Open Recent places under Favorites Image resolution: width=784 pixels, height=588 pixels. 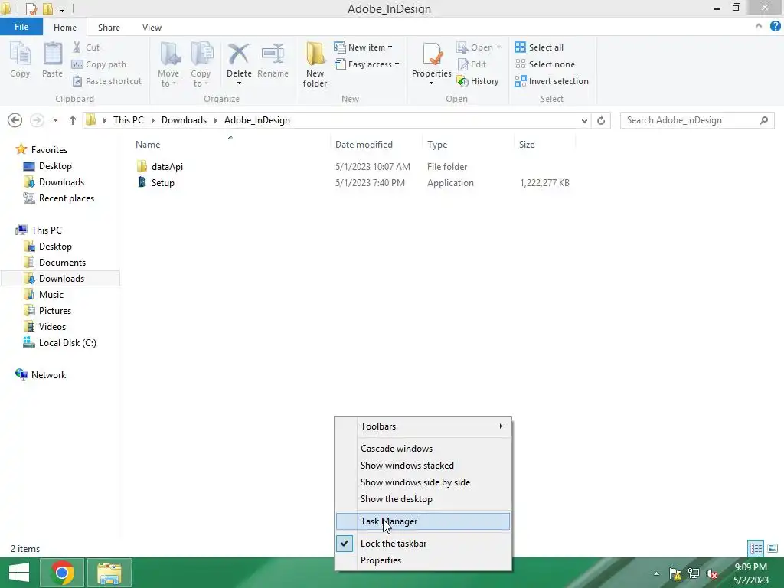coord(60,198)
